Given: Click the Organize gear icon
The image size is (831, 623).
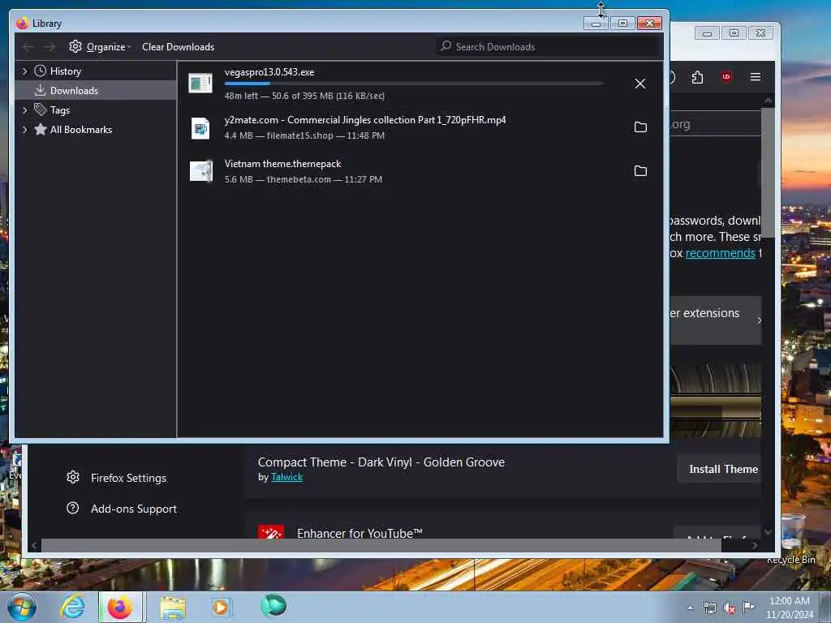Looking at the screenshot, I should (x=75, y=46).
